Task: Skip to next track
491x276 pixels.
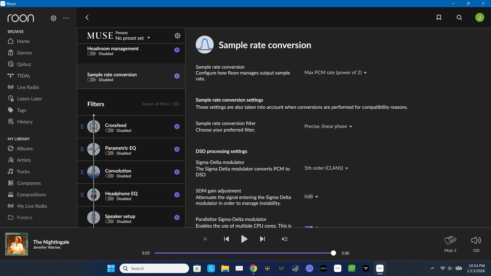Action: [262, 239]
